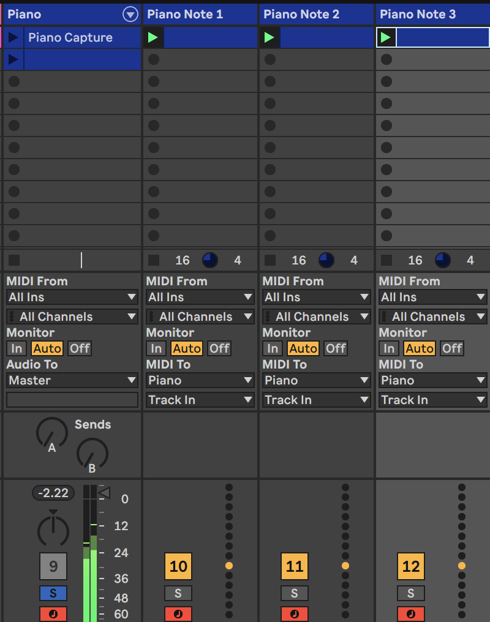The width and height of the screenshot is (490, 622).
Task: Select the Piano Note 3 track header
Action: tap(433, 15)
